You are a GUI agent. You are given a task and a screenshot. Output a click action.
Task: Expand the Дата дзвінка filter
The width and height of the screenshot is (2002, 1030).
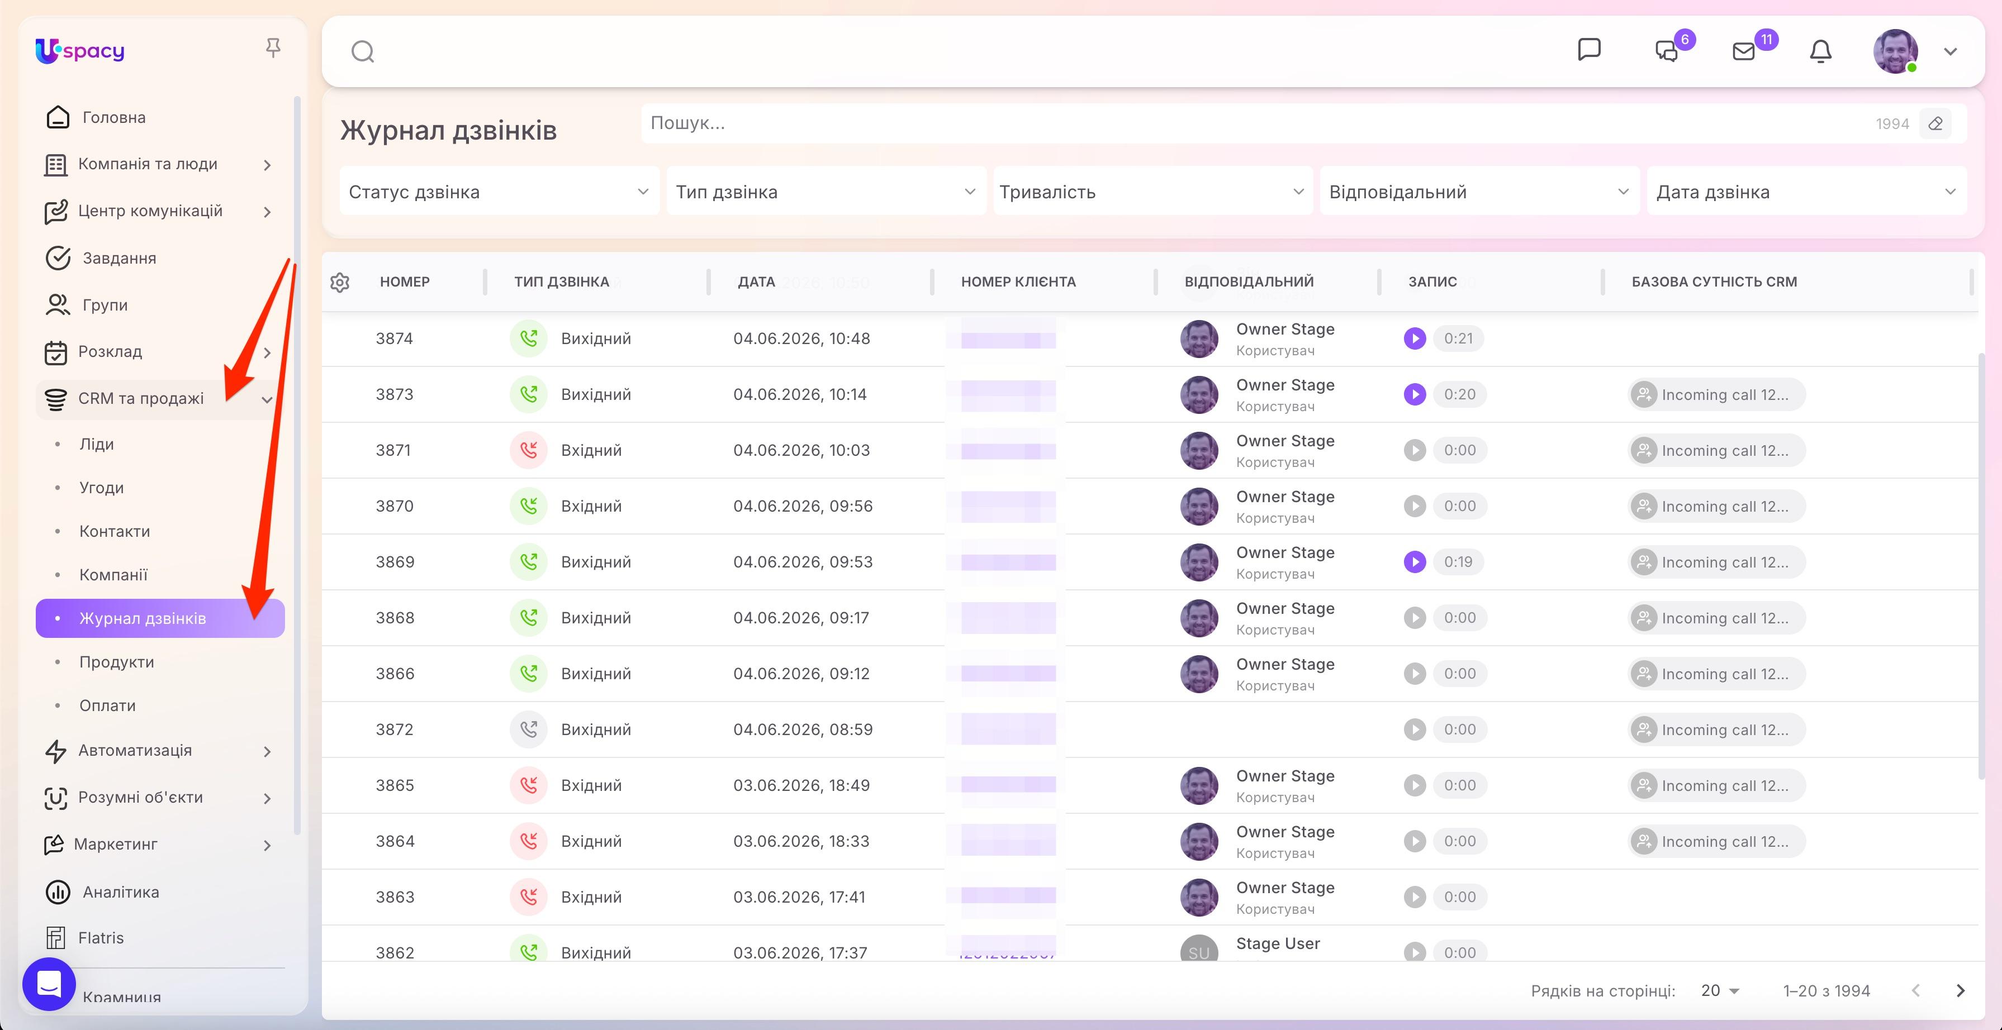1806,191
